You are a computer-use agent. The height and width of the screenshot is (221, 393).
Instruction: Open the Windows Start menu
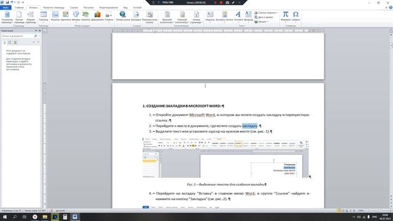[5, 217]
